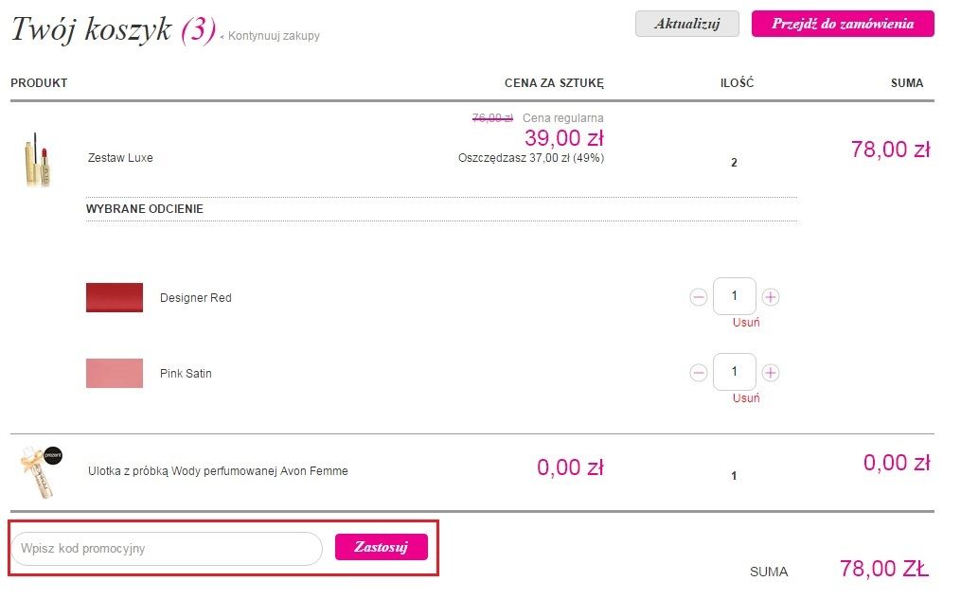Follow the Kontynuuj zakupy link
This screenshot has height=599, width=961.
(x=274, y=36)
